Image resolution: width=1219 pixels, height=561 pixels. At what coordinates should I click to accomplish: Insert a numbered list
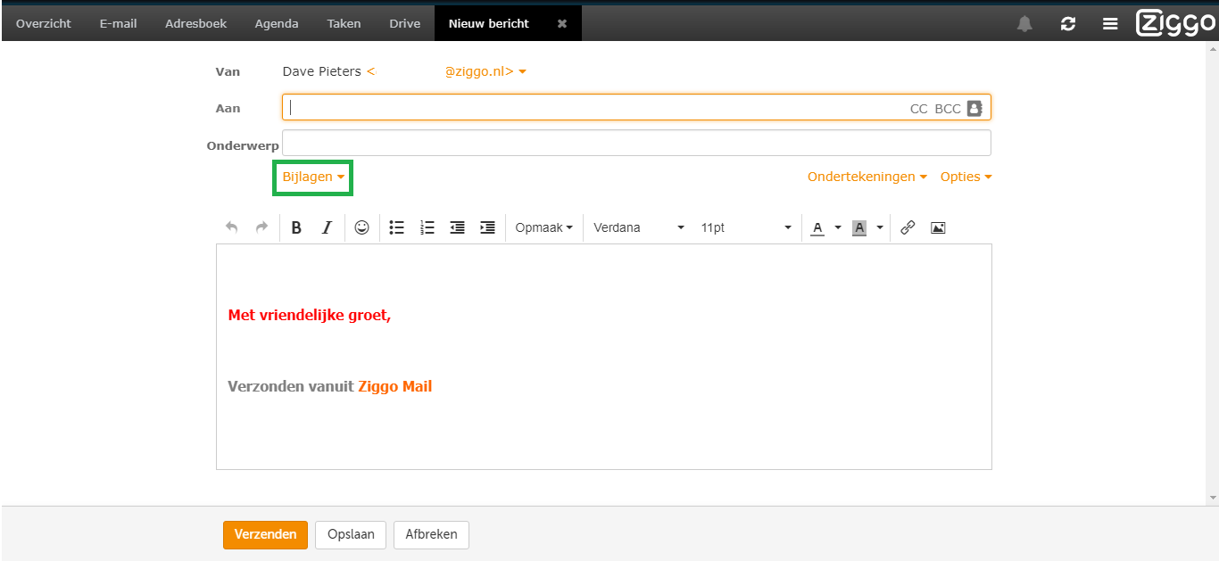427,227
